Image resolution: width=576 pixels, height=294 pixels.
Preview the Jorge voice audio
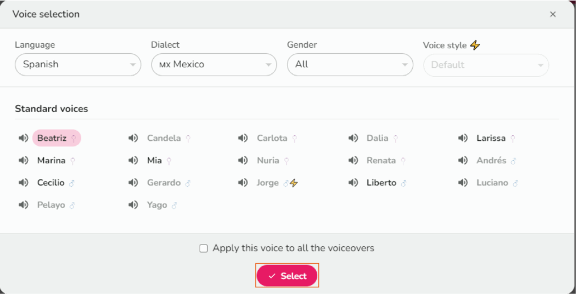point(243,183)
